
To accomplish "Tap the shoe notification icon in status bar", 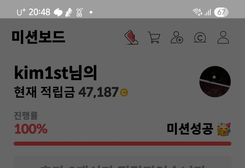I will 69,12.
